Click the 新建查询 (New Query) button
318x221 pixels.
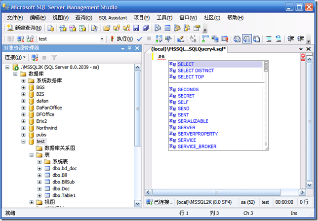pos(24,28)
